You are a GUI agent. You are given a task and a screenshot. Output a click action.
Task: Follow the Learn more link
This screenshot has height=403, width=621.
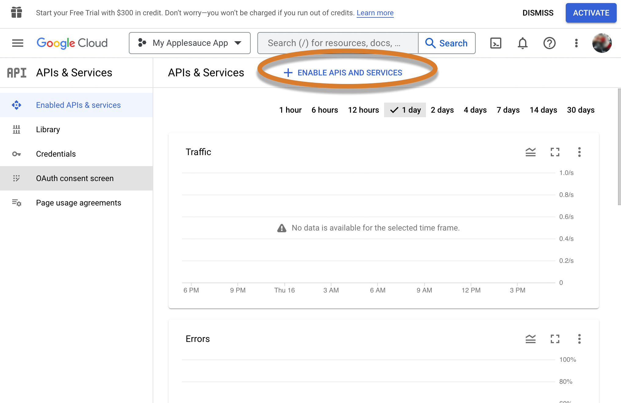375,13
